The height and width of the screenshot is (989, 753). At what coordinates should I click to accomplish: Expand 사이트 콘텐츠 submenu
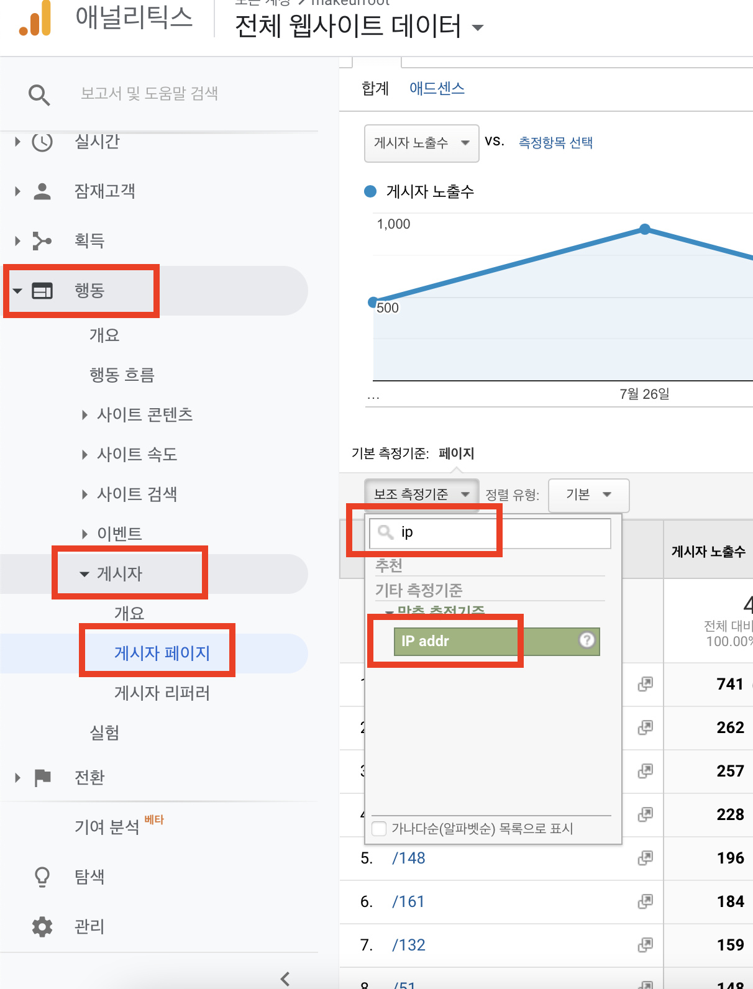pos(84,415)
